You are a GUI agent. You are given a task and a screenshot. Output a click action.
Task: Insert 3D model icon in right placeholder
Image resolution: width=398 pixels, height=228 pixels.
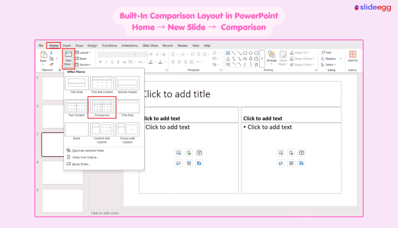click(301, 153)
